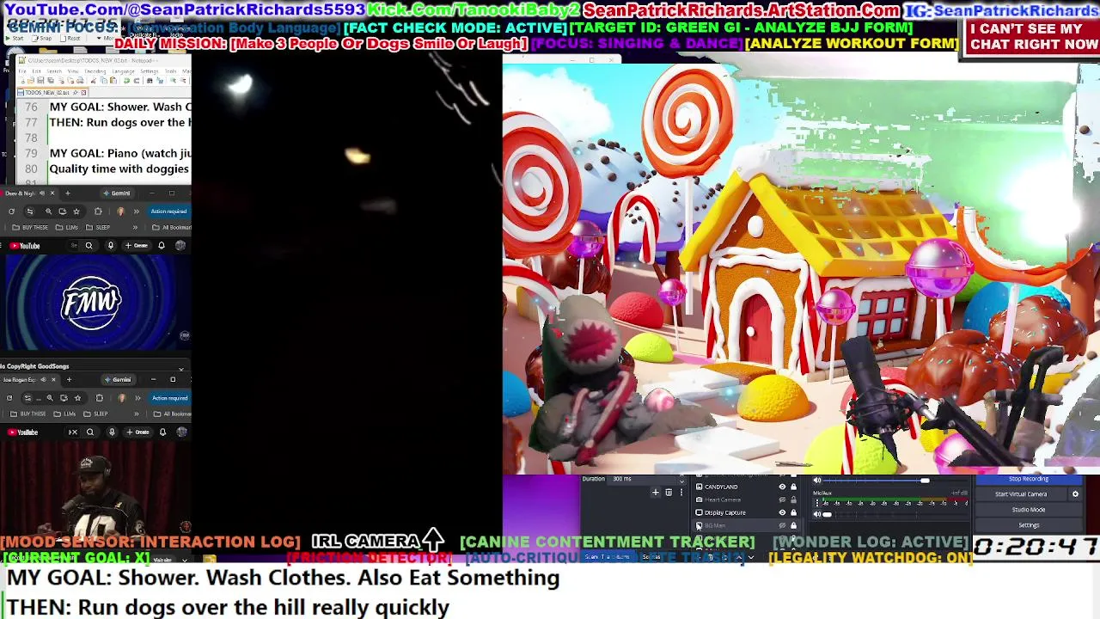
Task: Open Notepad++ Edit menu
Action: coord(36,71)
